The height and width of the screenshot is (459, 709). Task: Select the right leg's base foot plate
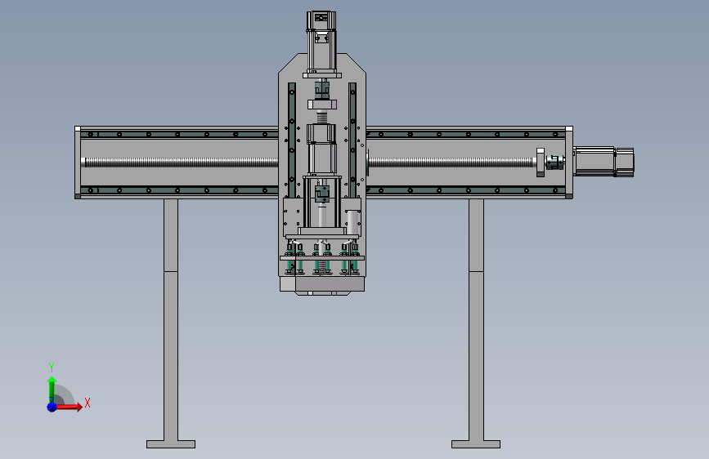476,444
